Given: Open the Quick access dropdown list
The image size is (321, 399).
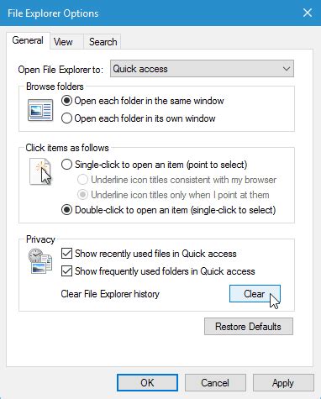Looking at the screenshot, I should (202, 69).
